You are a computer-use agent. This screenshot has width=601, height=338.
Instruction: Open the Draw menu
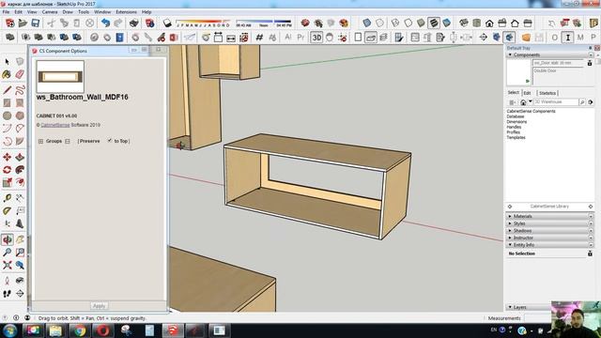68,12
